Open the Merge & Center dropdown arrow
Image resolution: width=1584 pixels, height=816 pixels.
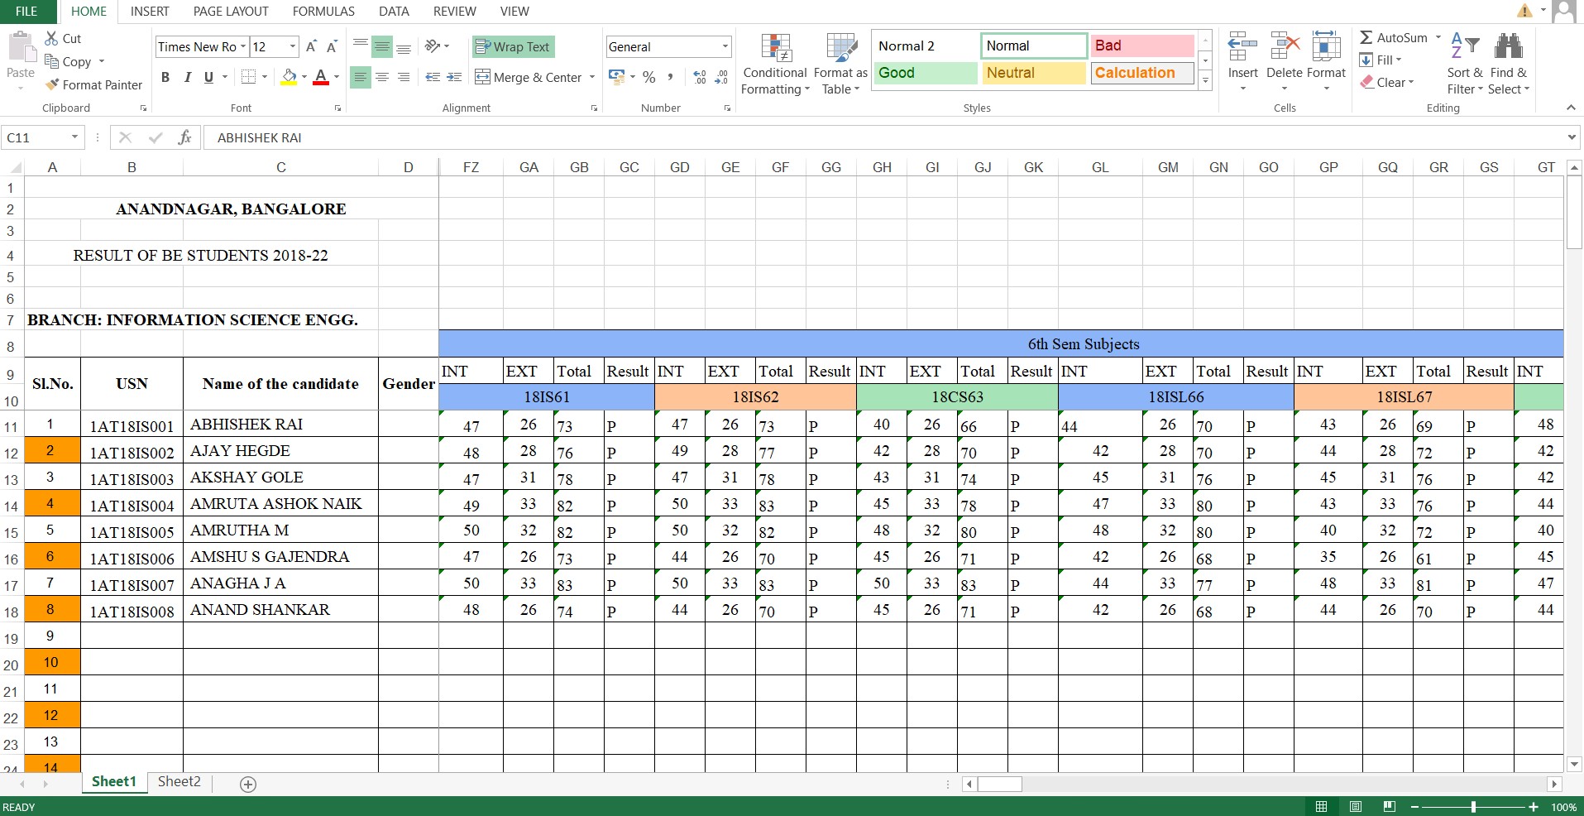click(x=592, y=77)
